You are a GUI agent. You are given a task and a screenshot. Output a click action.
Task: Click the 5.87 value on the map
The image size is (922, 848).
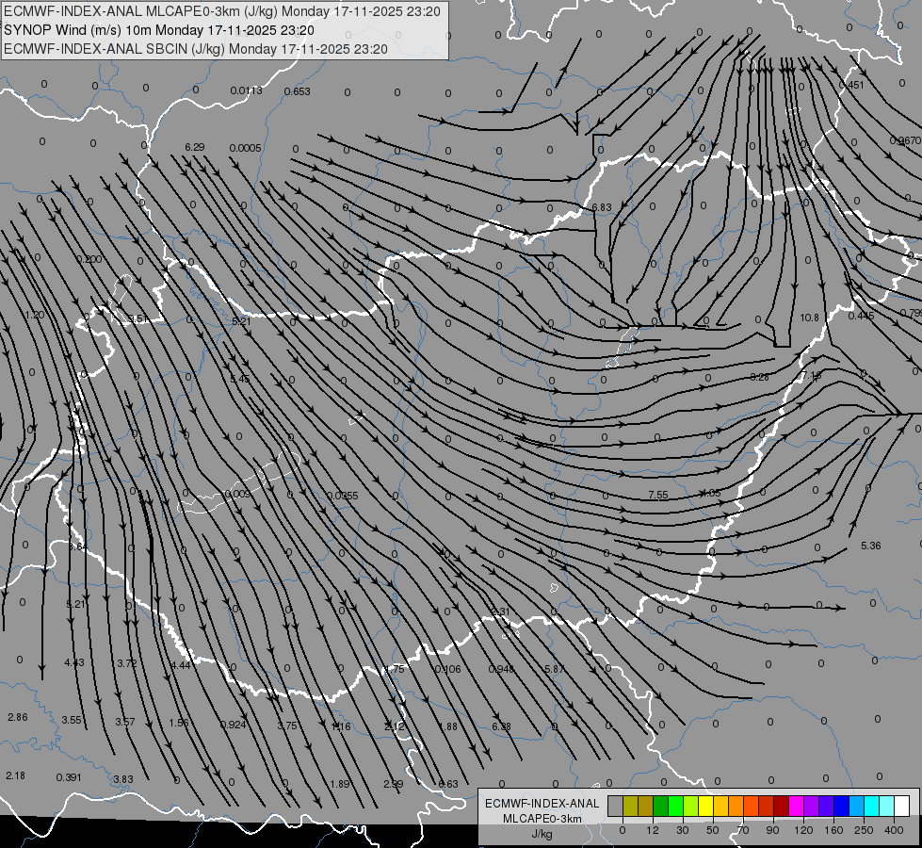click(x=555, y=669)
